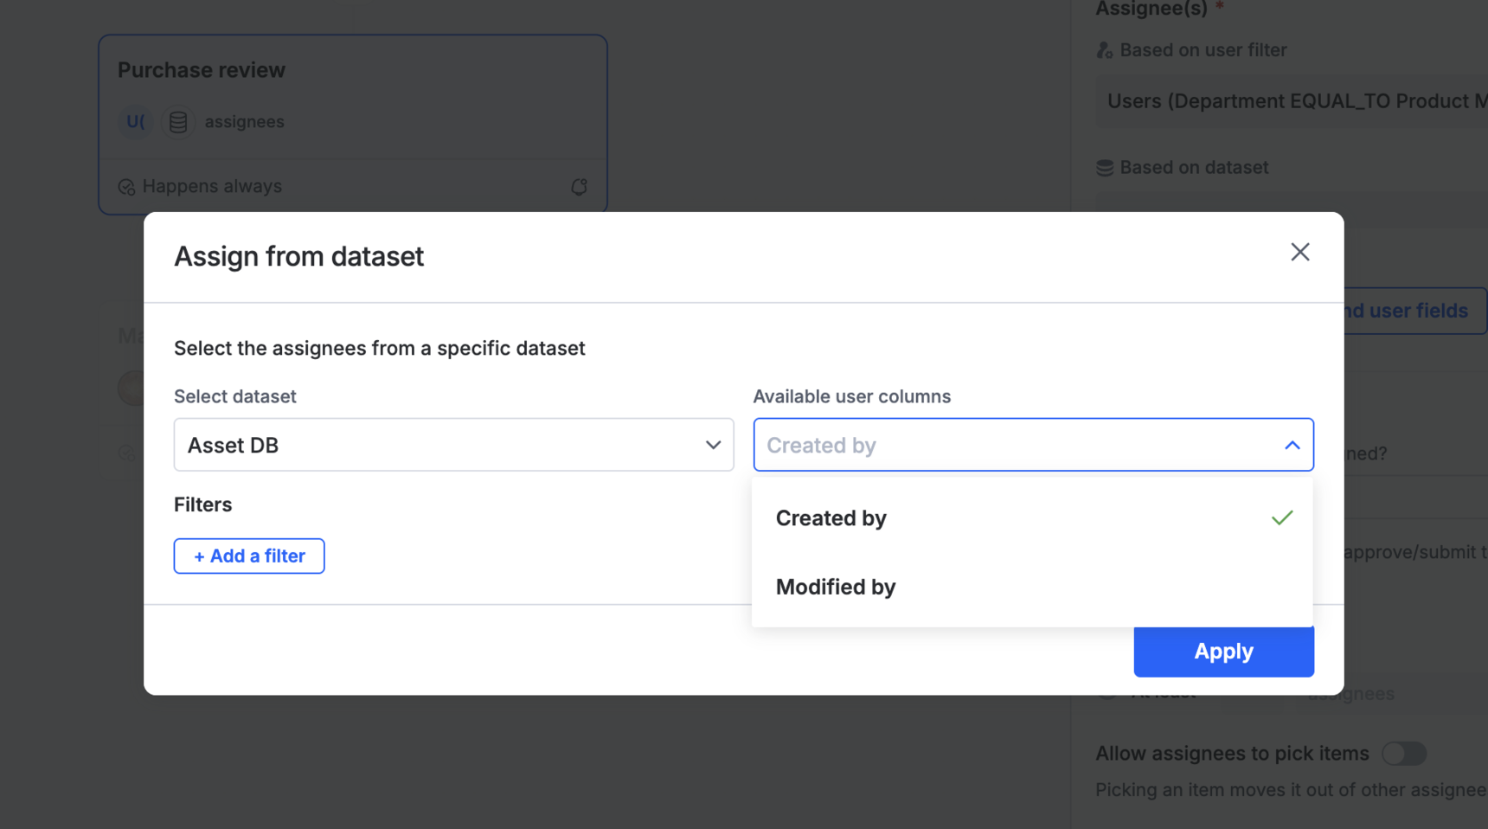Open the Users Department EQUAL_TO filter field
Image resolution: width=1488 pixels, height=829 pixels.
pyautogui.click(x=1292, y=101)
